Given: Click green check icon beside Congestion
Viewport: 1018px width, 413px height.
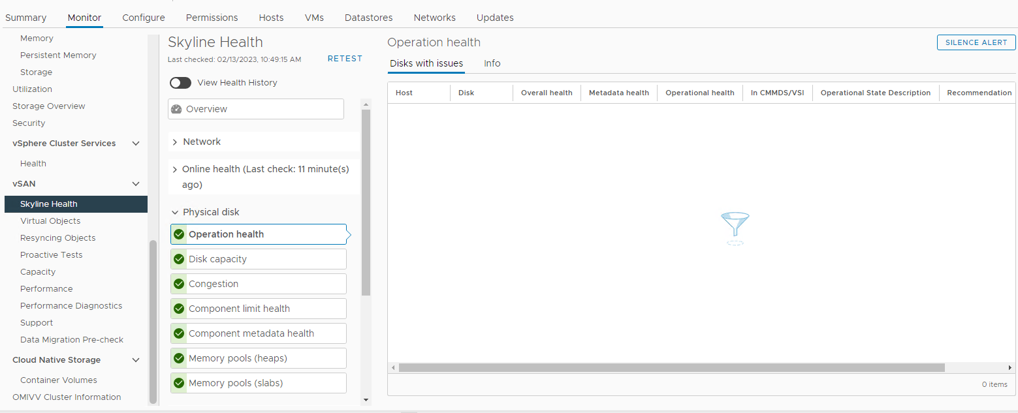Looking at the screenshot, I should point(179,284).
